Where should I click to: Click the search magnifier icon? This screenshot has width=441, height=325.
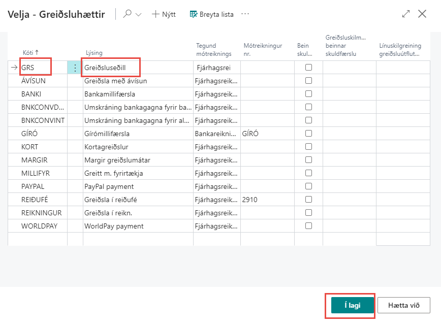(127, 14)
